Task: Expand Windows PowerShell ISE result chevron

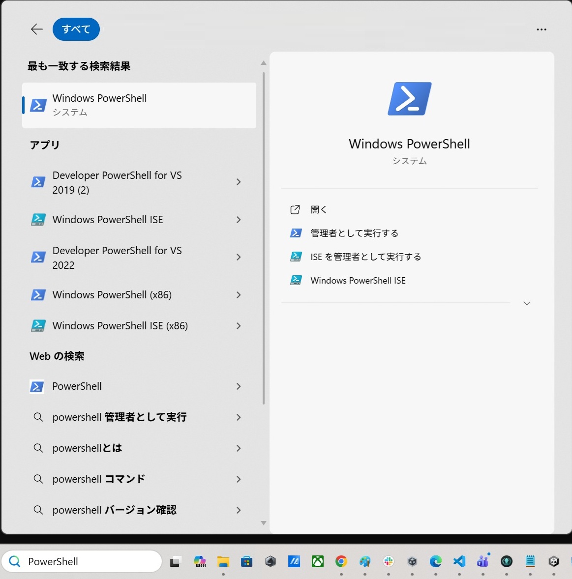Action: tap(239, 220)
